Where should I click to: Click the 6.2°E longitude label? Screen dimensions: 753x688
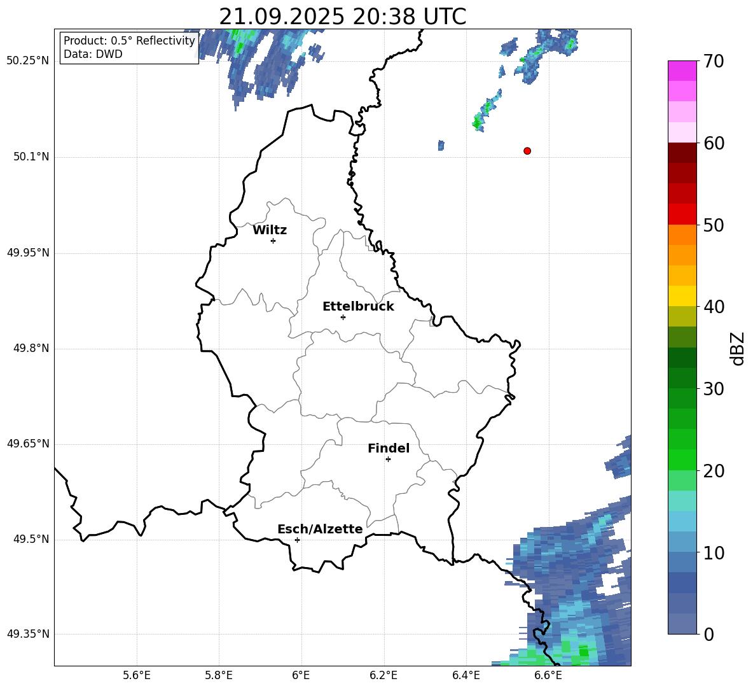coord(383,675)
